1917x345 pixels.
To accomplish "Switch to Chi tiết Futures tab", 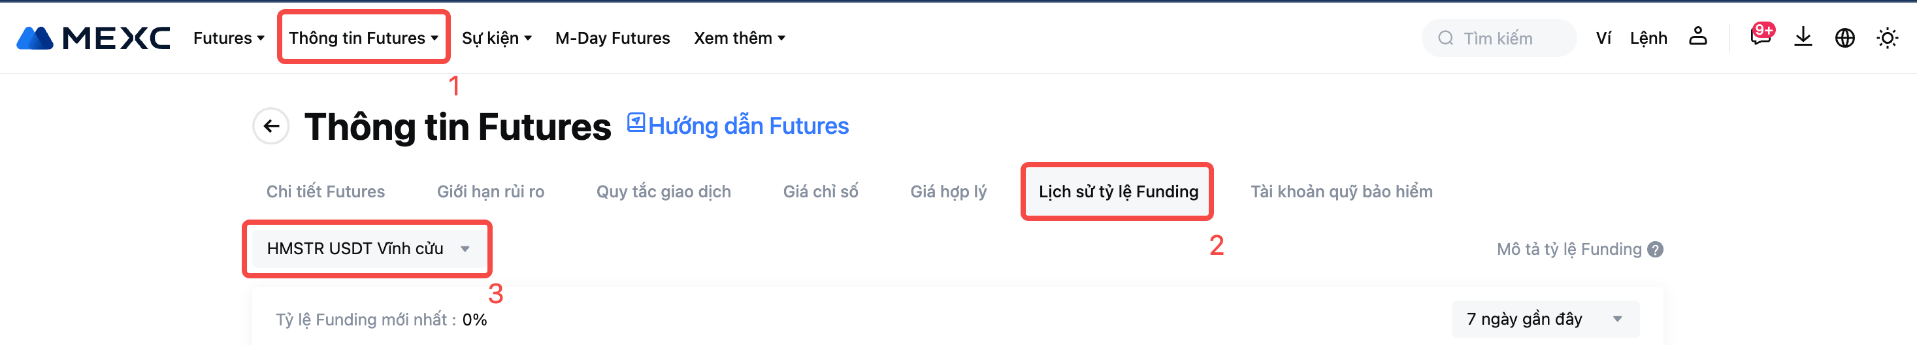I will pyautogui.click(x=325, y=192).
